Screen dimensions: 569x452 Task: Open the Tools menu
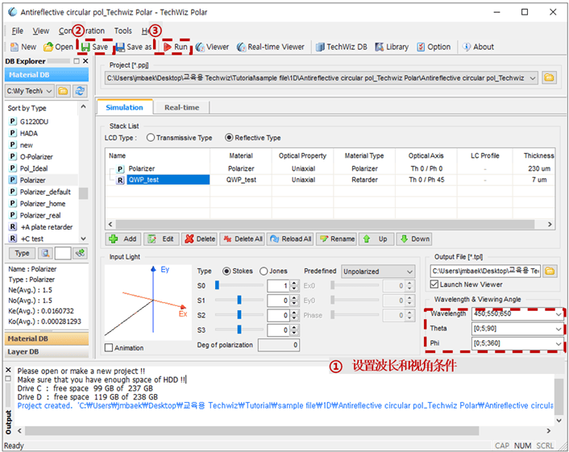point(123,31)
